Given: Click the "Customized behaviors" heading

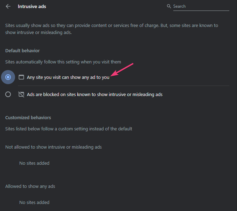Looking at the screenshot, I should point(28,117).
